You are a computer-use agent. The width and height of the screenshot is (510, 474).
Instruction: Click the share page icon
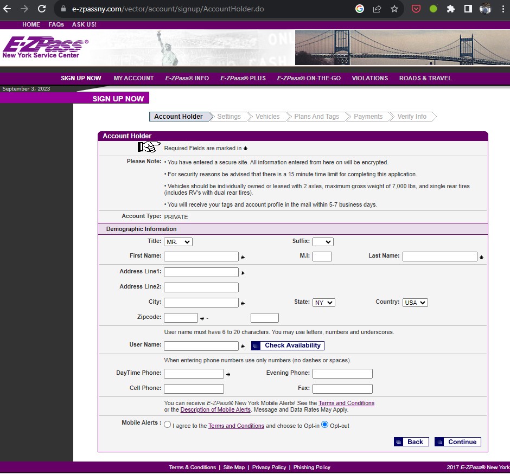click(x=377, y=9)
